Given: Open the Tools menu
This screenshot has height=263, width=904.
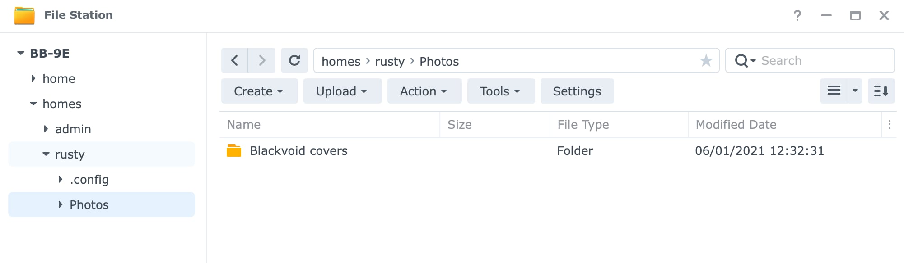Looking at the screenshot, I should pos(501,91).
